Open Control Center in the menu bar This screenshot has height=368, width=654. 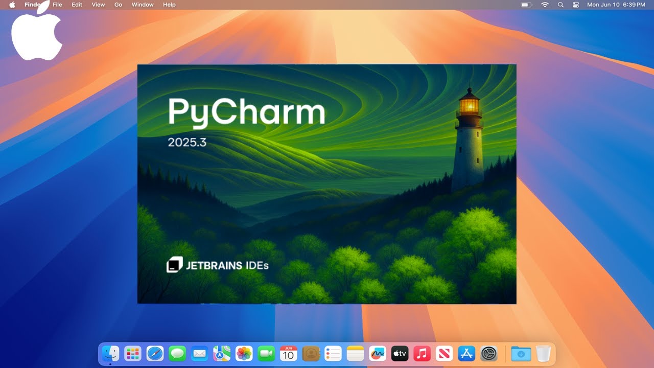576,5
